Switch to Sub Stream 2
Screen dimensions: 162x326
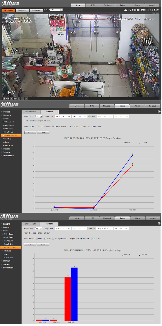coord(36,10)
